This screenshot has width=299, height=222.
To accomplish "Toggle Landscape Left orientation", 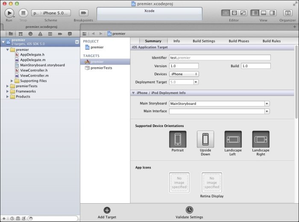I will (x=233, y=139).
